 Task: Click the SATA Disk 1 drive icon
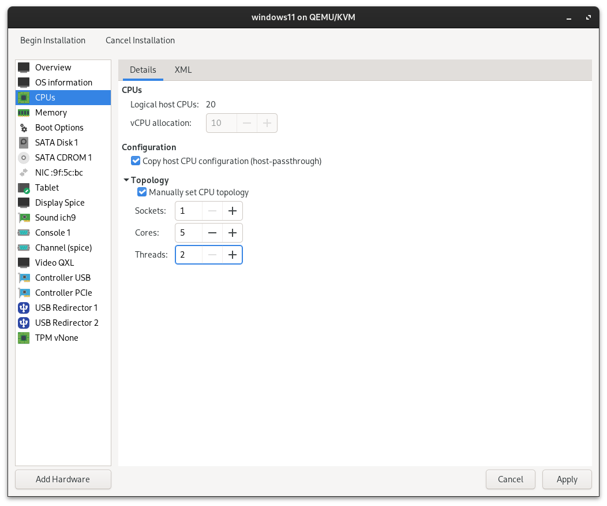[x=24, y=143]
